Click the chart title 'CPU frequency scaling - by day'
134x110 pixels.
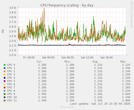click(x=67, y=5)
